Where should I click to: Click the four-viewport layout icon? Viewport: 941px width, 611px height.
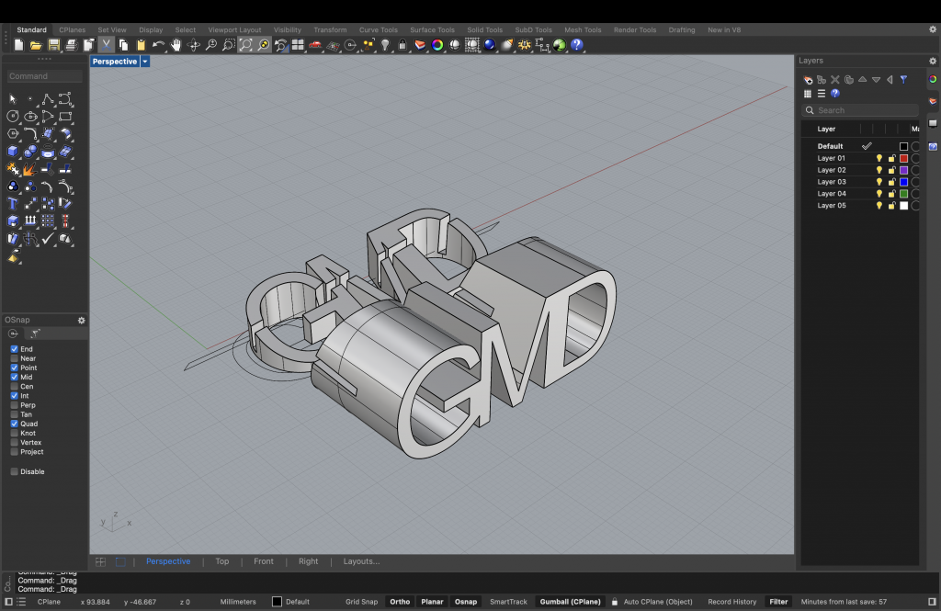(298, 45)
